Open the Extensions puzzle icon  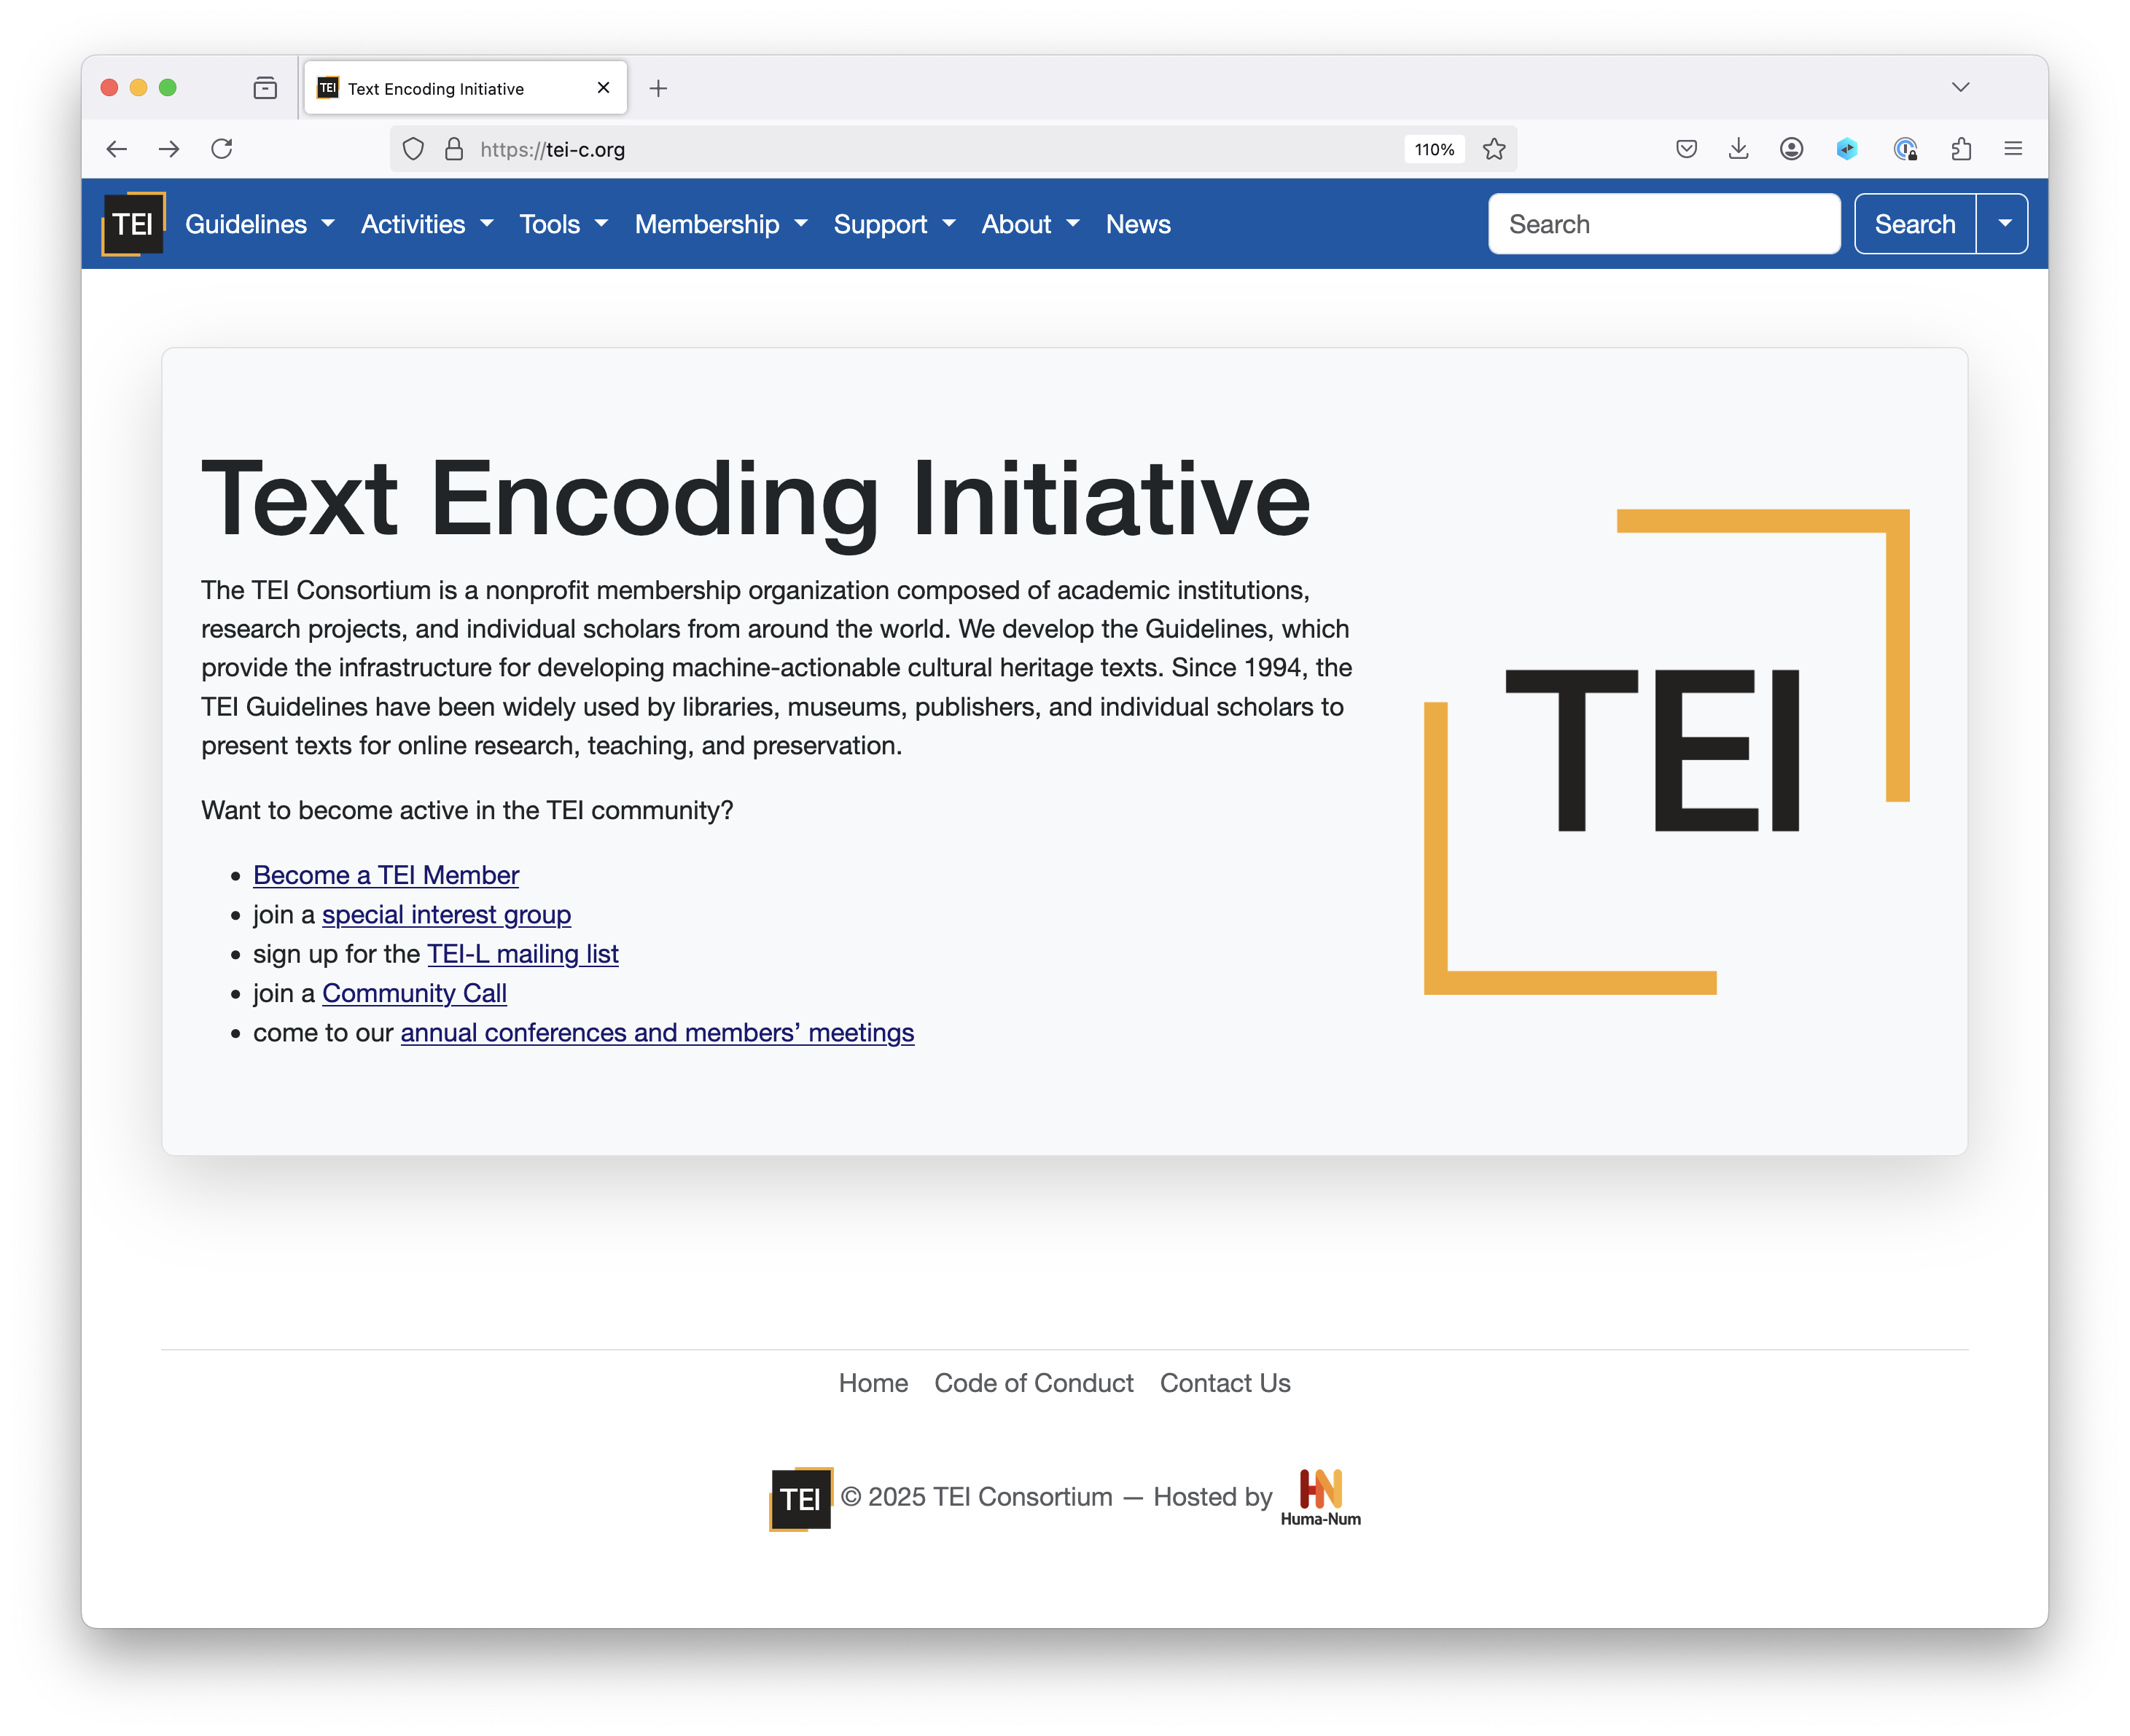point(1961,149)
